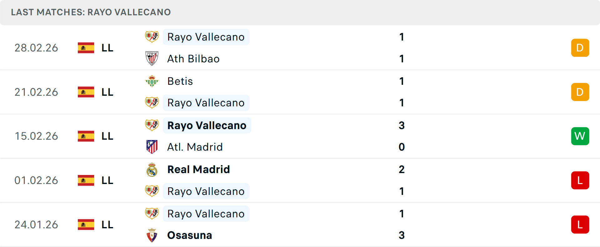Click the date 15.02.26
Screen dimensions: 600x247
pyautogui.click(x=36, y=136)
